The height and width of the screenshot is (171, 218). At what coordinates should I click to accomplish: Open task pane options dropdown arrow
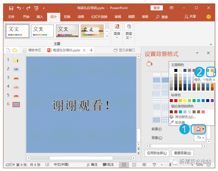click(197, 53)
